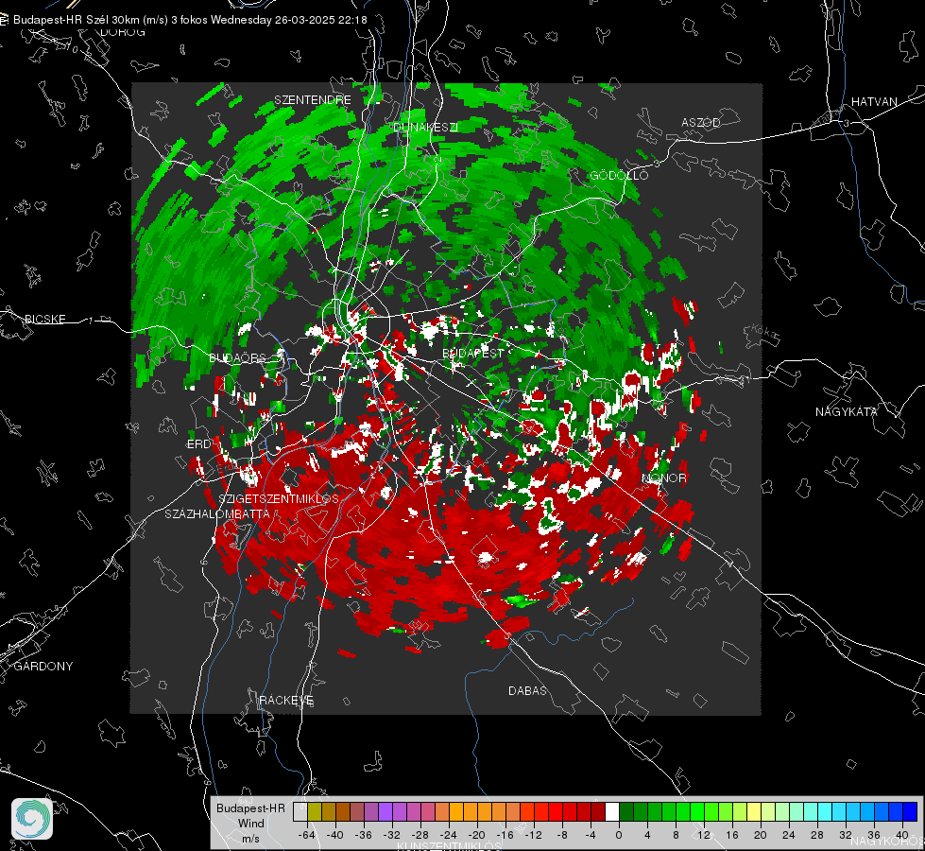Select the SZAZHALOMBATTA town label
Viewport: 925px width, 851px height.
(217, 513)
